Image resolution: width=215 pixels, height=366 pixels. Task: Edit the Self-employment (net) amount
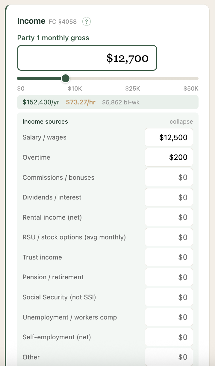point(169,337)
